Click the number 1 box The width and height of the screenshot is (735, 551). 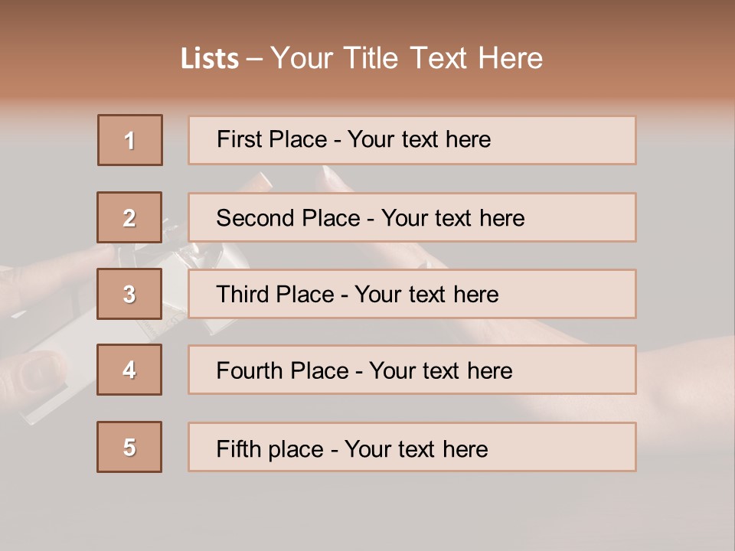coord(130,140)
